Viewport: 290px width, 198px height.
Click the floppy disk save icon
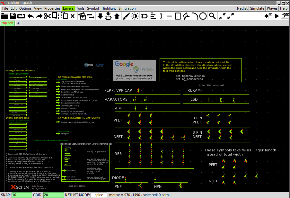[13, 16]
